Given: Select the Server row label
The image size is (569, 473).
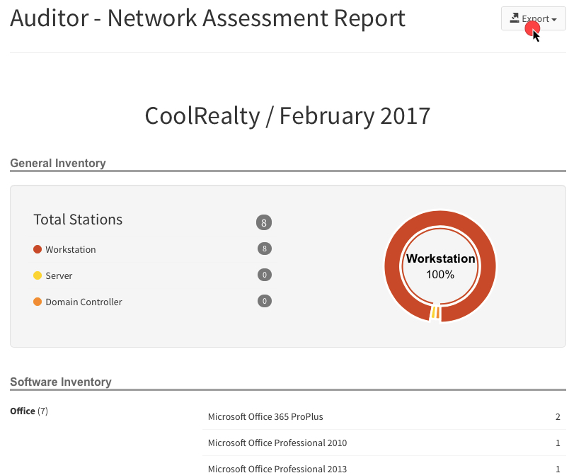Looking at the screenshot, I should tap(59, 275).
